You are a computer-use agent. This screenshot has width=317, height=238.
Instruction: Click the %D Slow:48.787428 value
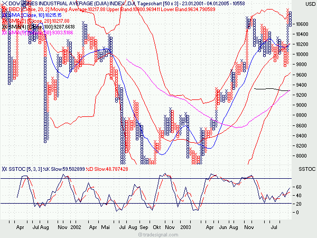coord(107,169)
